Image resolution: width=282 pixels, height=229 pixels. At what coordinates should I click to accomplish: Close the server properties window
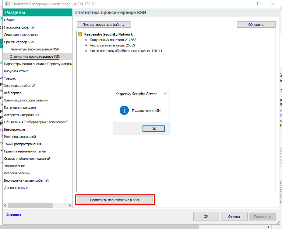[x=273, y=4]
